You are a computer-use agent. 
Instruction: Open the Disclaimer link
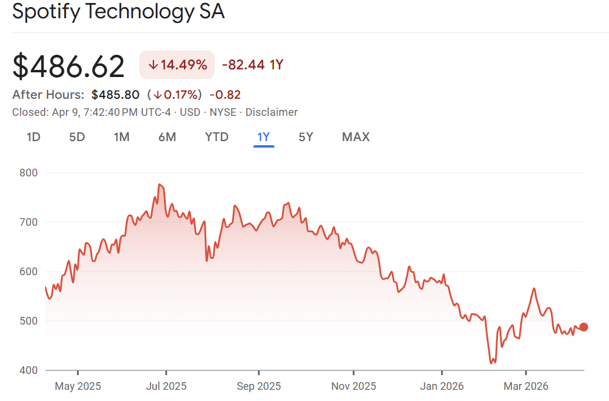click(272, 112)
